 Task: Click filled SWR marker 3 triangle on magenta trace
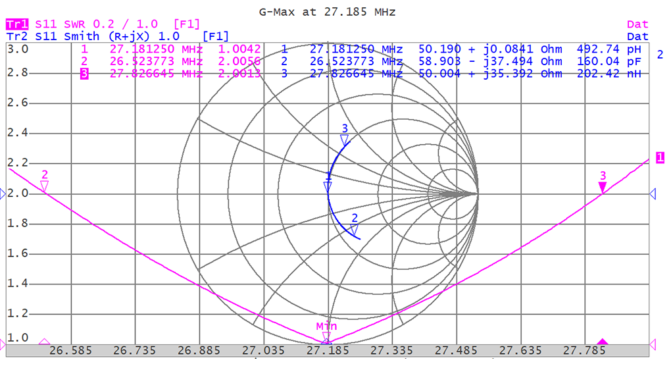[x=603, y=187]
